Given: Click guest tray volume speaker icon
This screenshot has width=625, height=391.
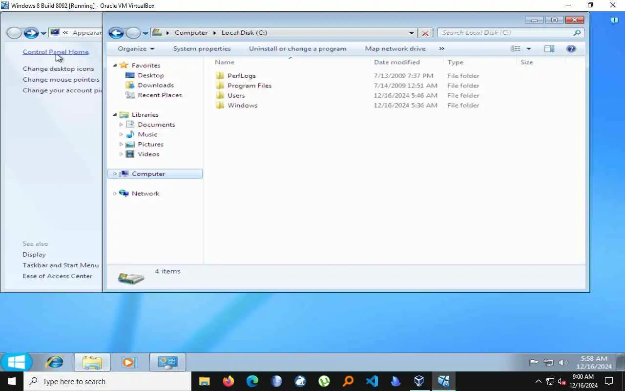Looking at the screenshot, I should pos(563,363).
